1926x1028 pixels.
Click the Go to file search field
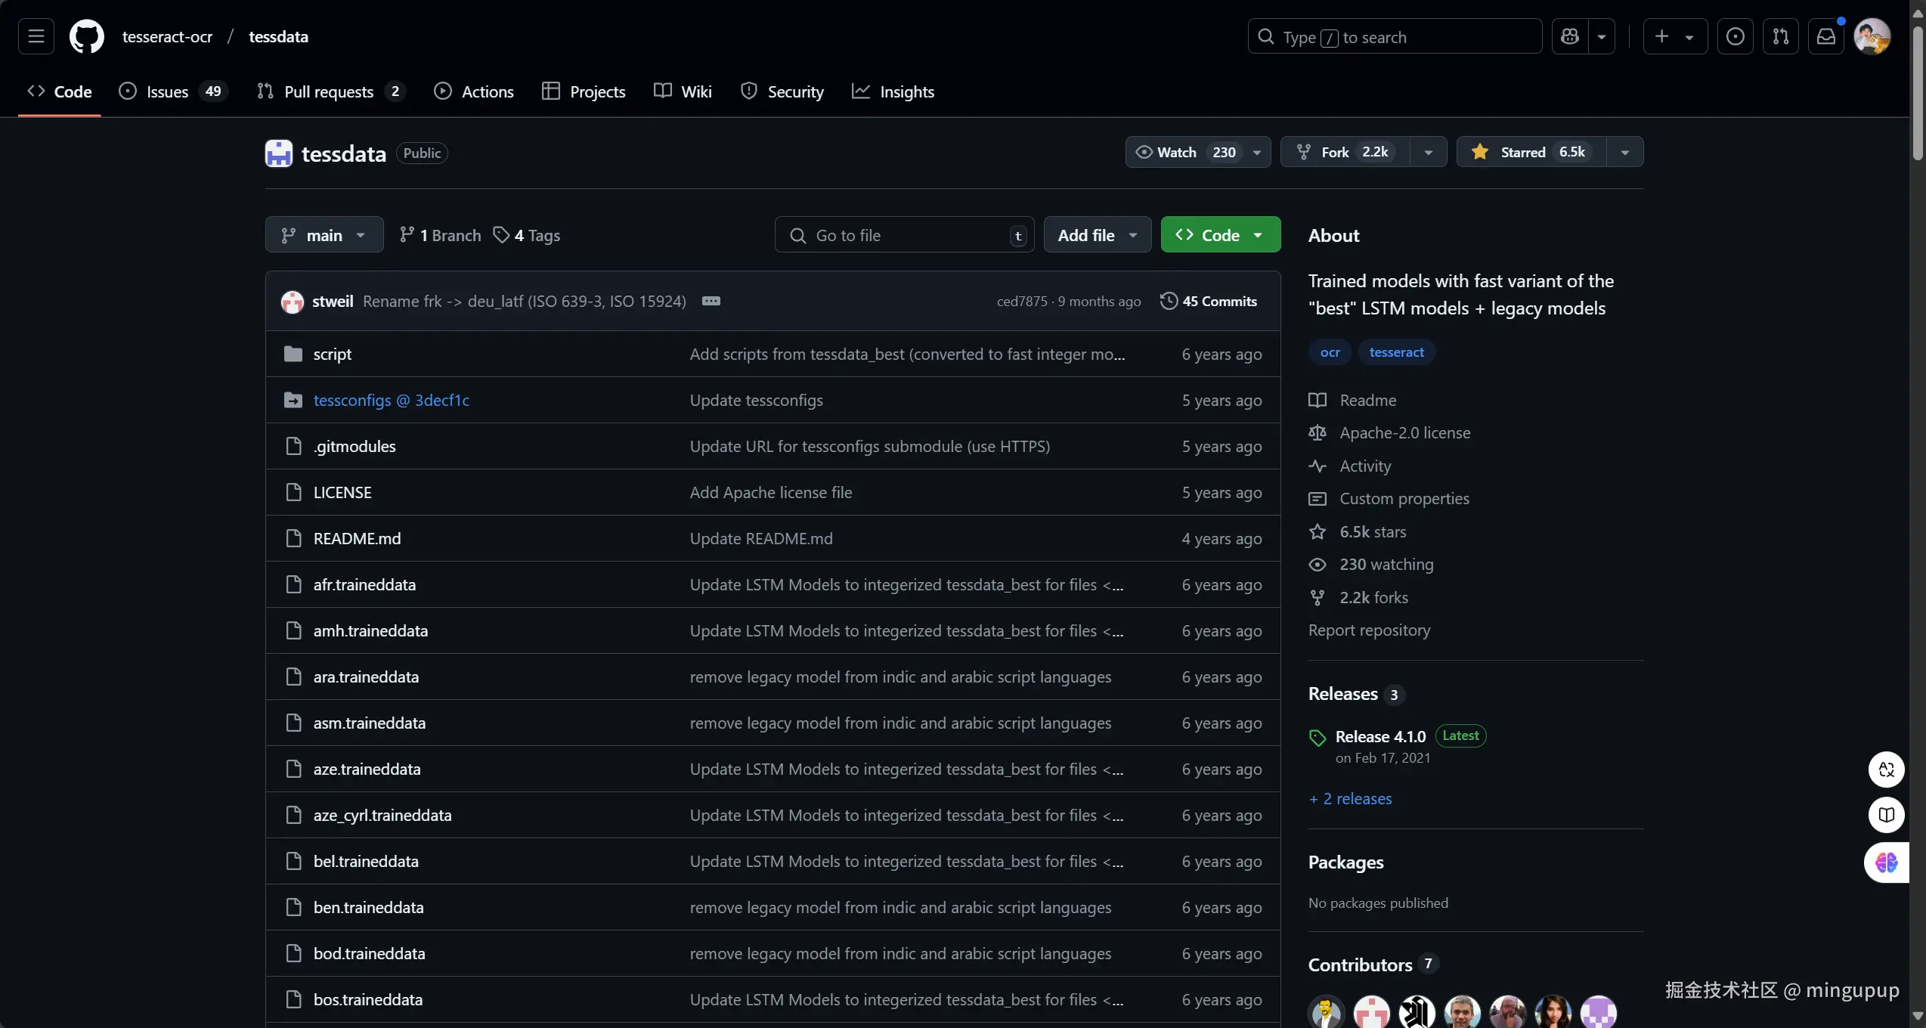[903, 235]
